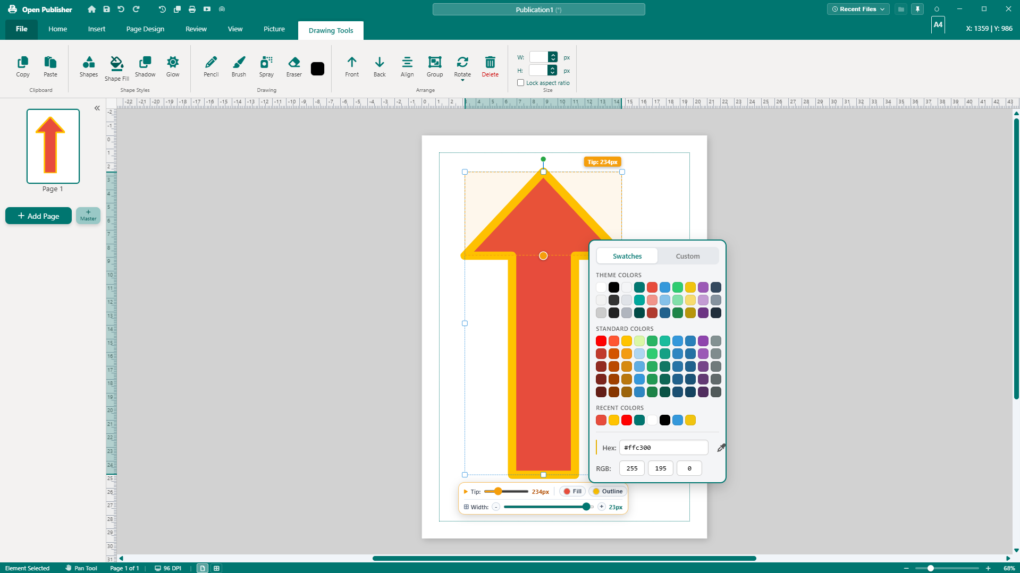Click the Add Page button
This screenshot has width=1020, height=573.
pos(38,216)
